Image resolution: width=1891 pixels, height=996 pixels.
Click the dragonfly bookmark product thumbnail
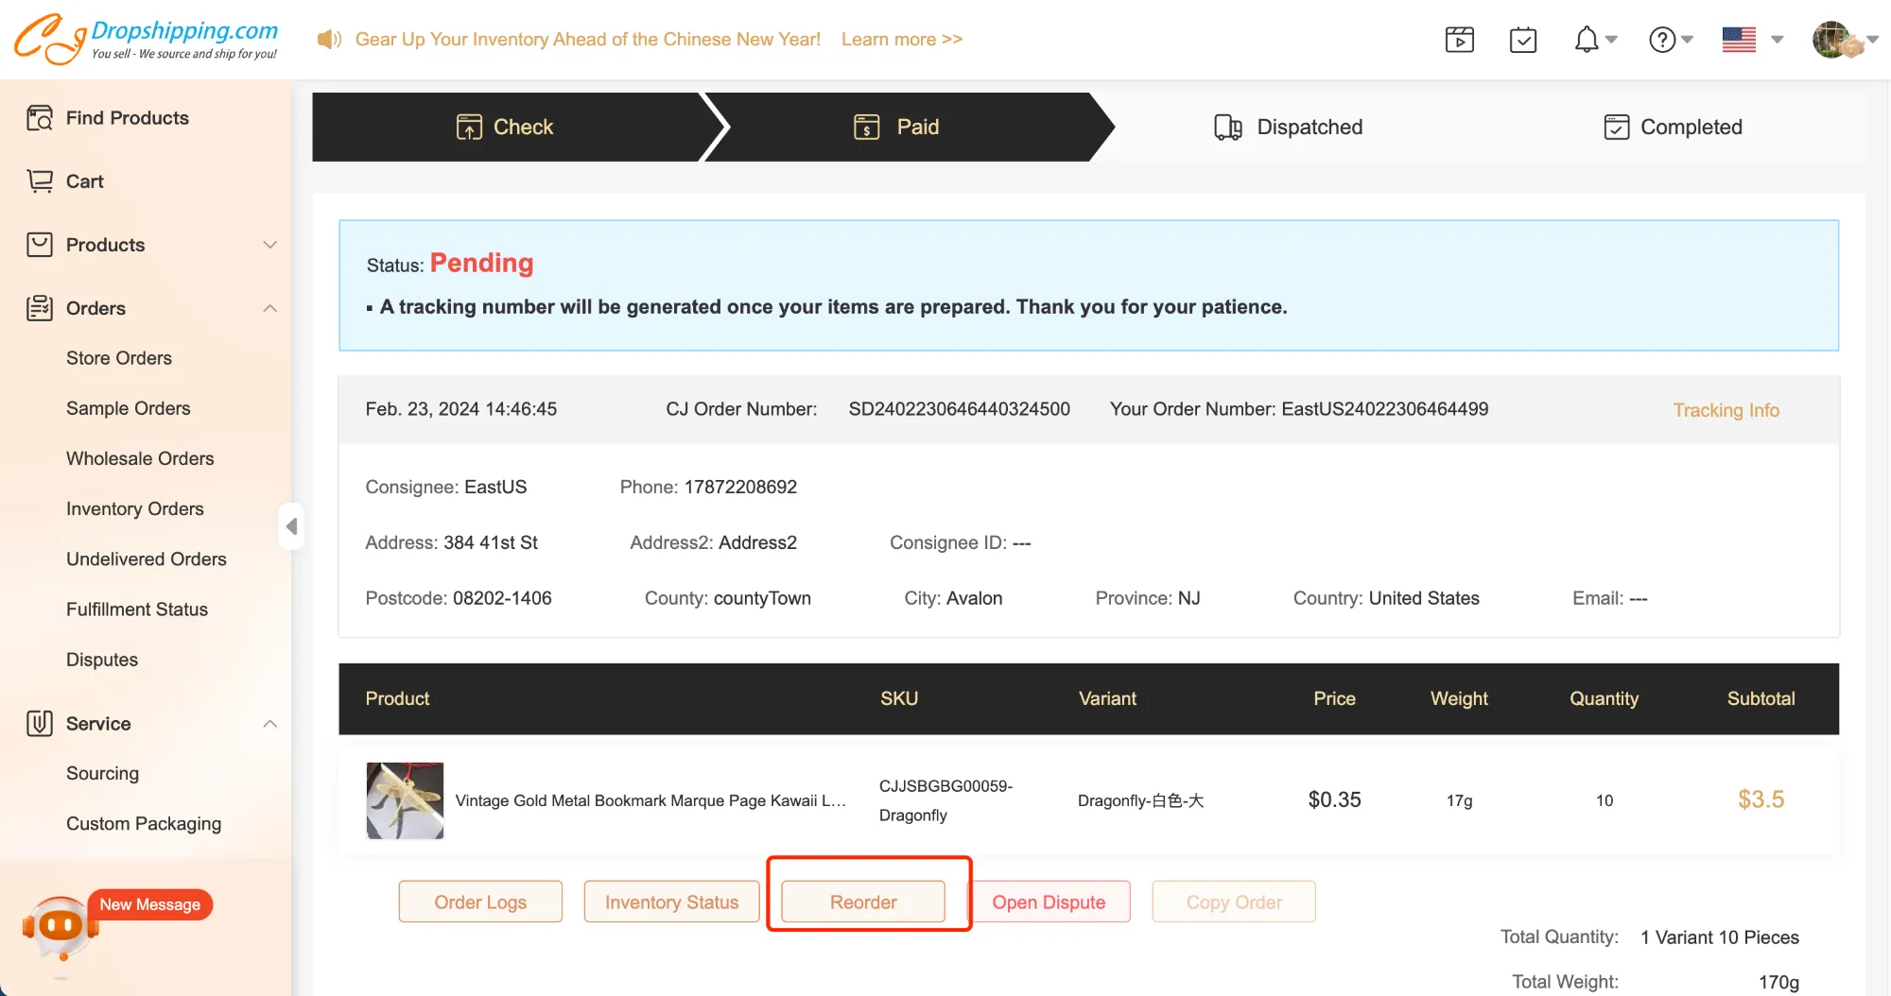(x=405, y=800)
